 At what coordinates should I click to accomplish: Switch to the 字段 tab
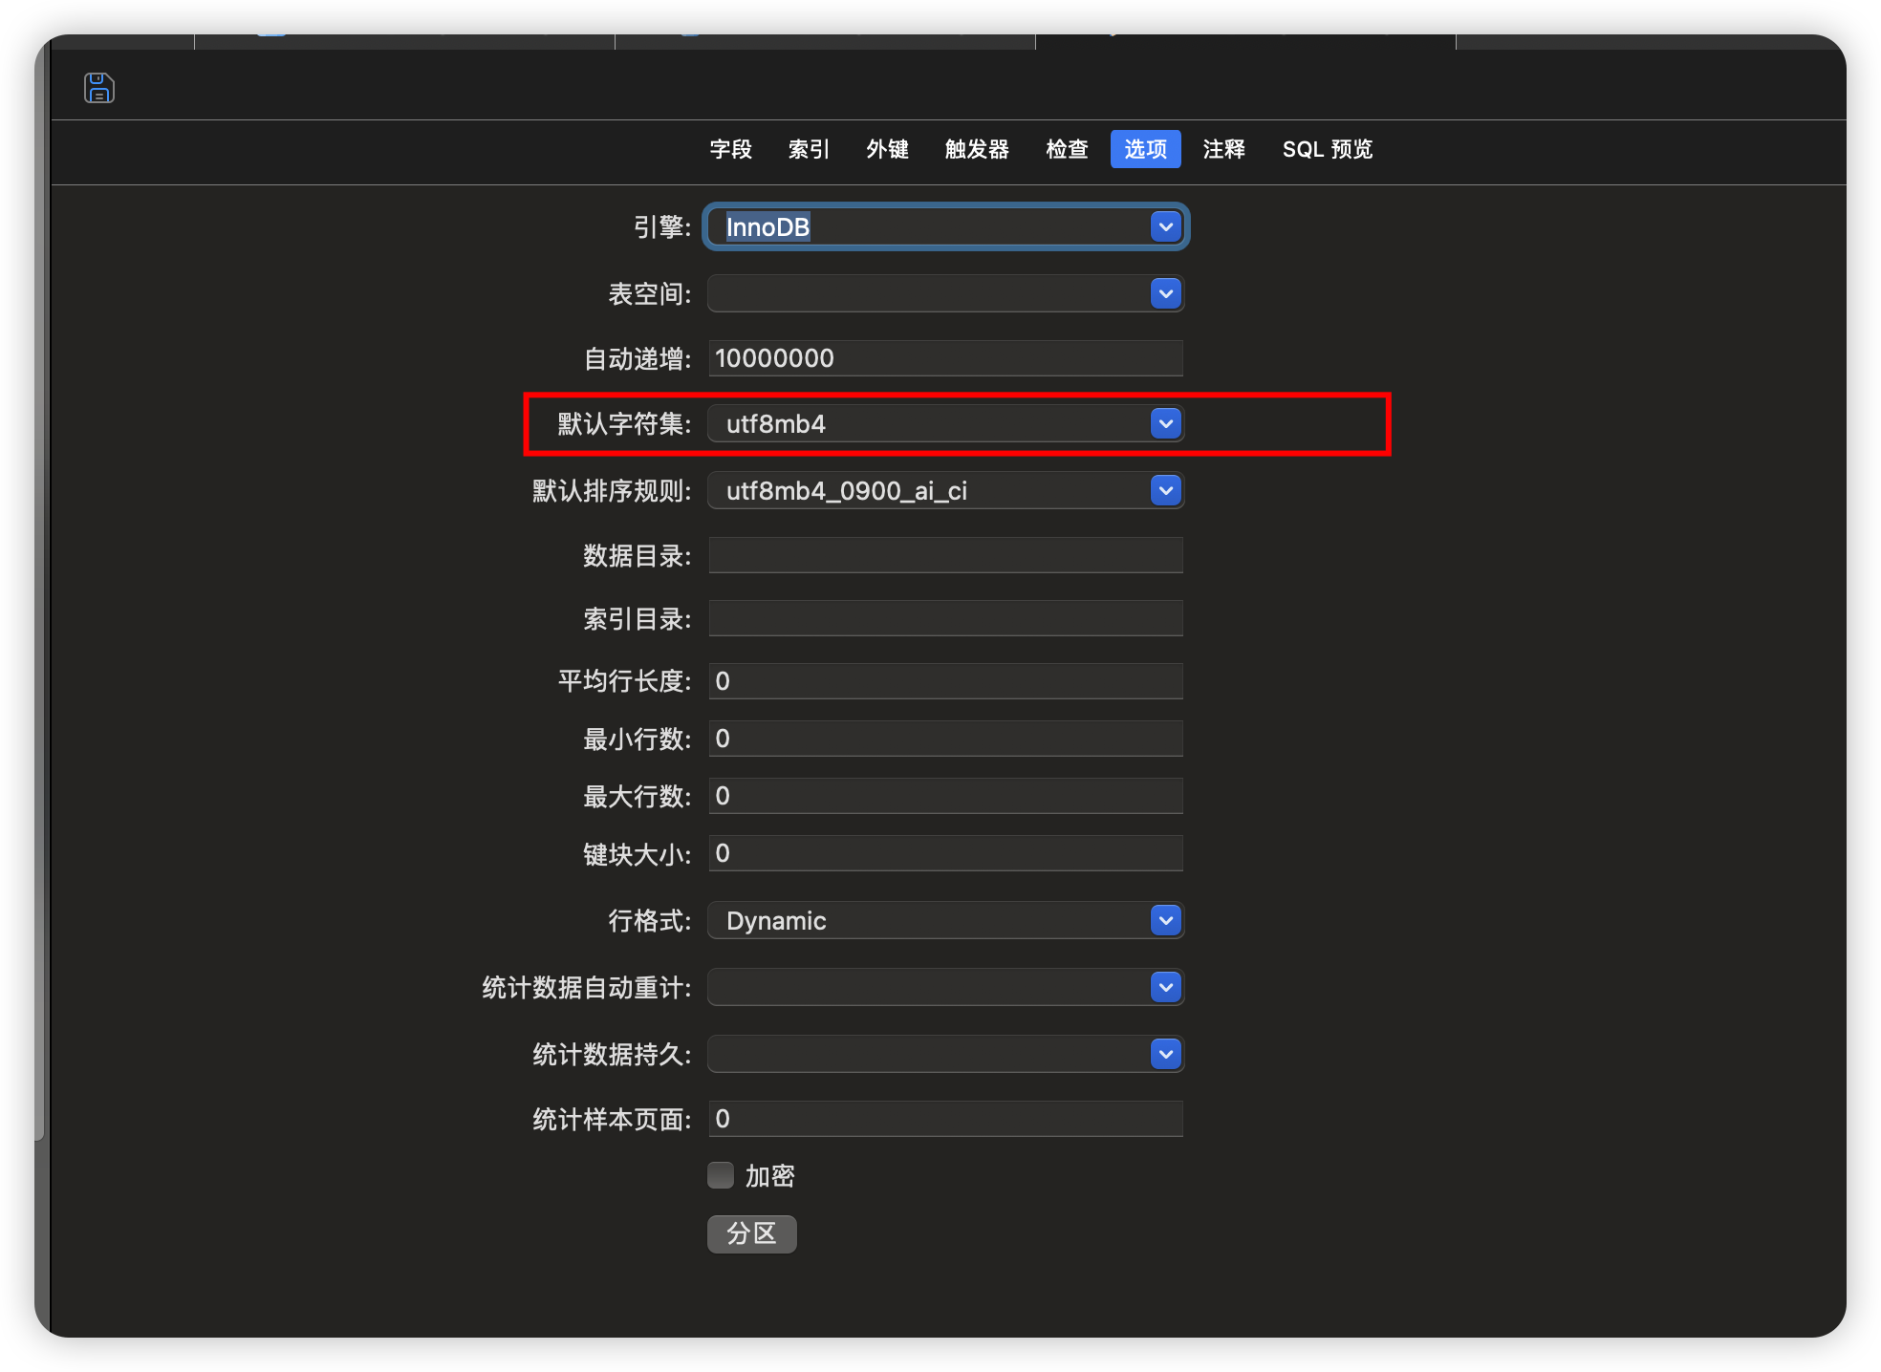click(x=731, y=149)
